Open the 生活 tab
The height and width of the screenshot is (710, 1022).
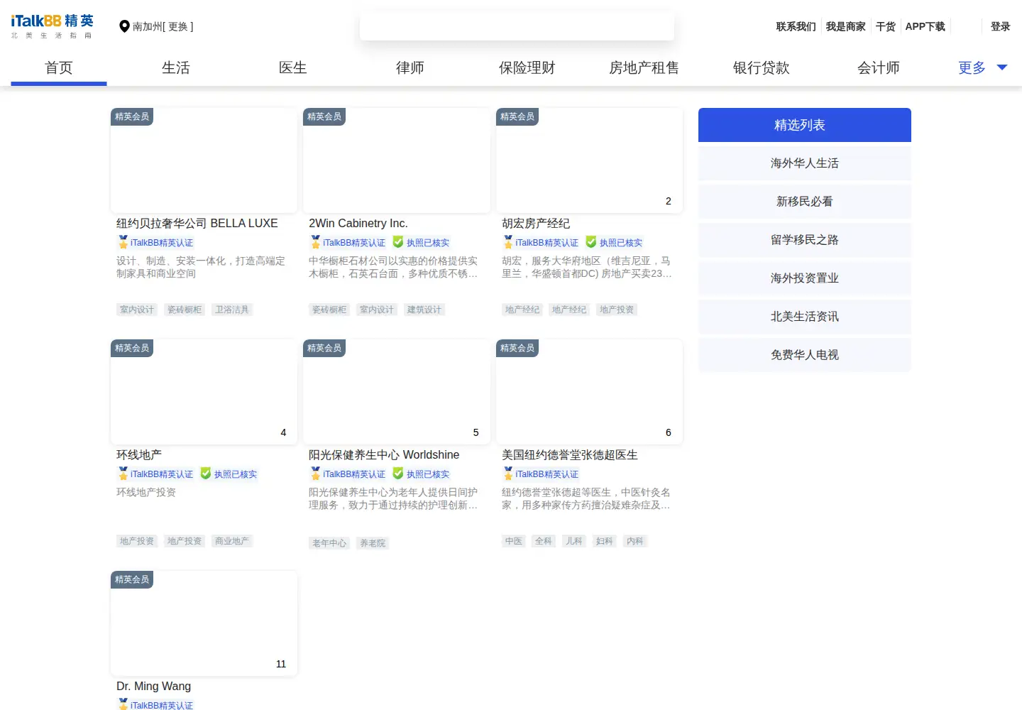(176, 67)
